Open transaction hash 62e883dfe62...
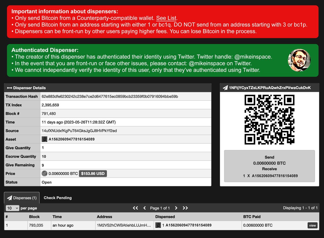The image size is (324, 238). pos(110,96)
